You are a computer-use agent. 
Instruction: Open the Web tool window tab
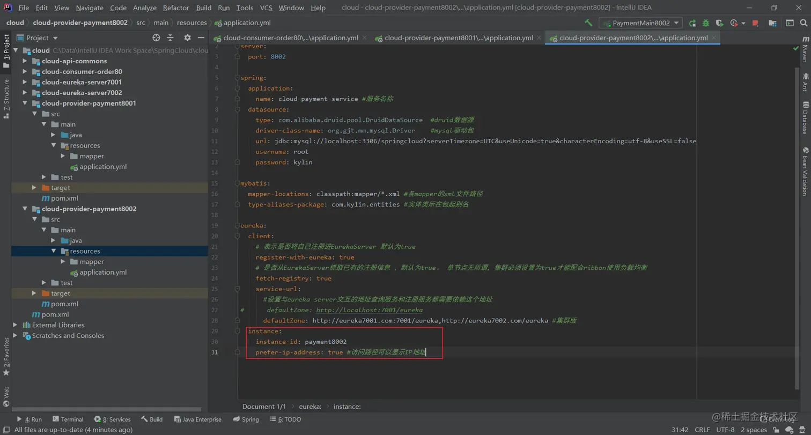[x=6, y=397]
